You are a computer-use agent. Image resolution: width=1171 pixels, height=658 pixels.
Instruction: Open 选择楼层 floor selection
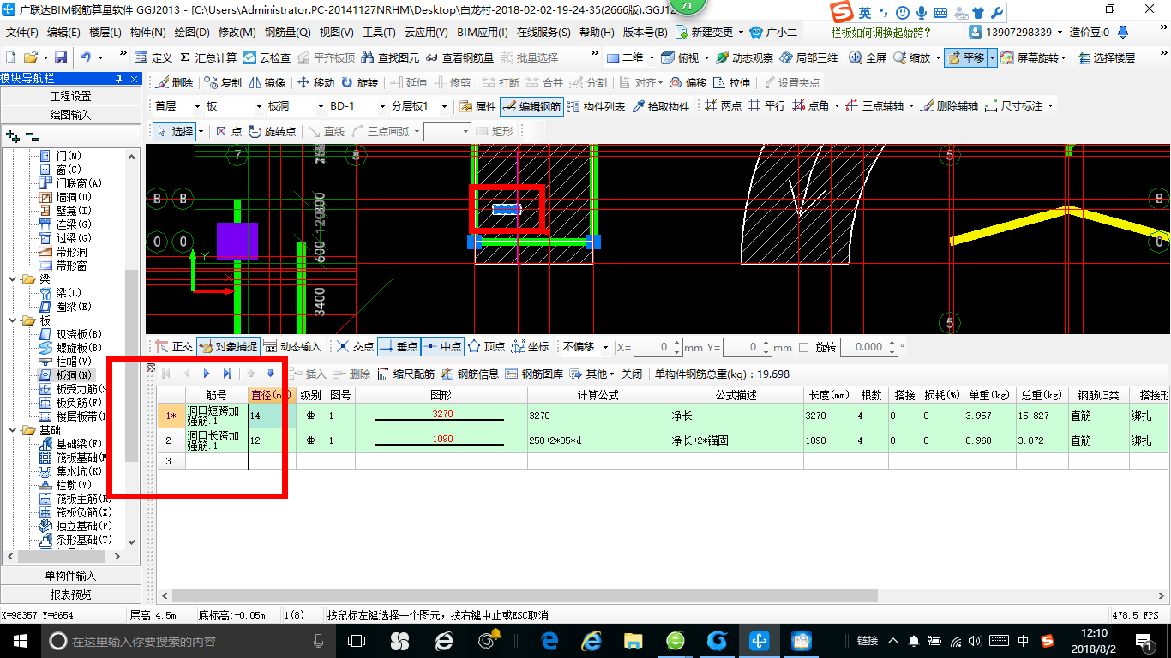pyautogui.click(x=1107, y=57)
